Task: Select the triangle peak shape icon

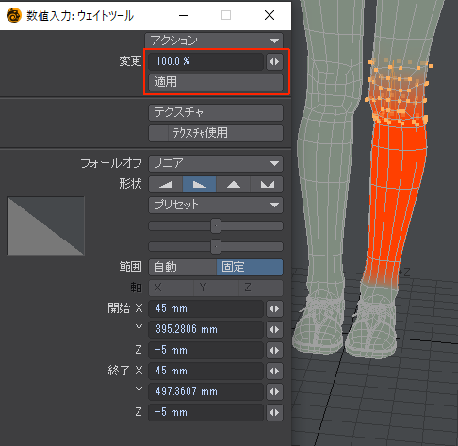Action: 234,184
